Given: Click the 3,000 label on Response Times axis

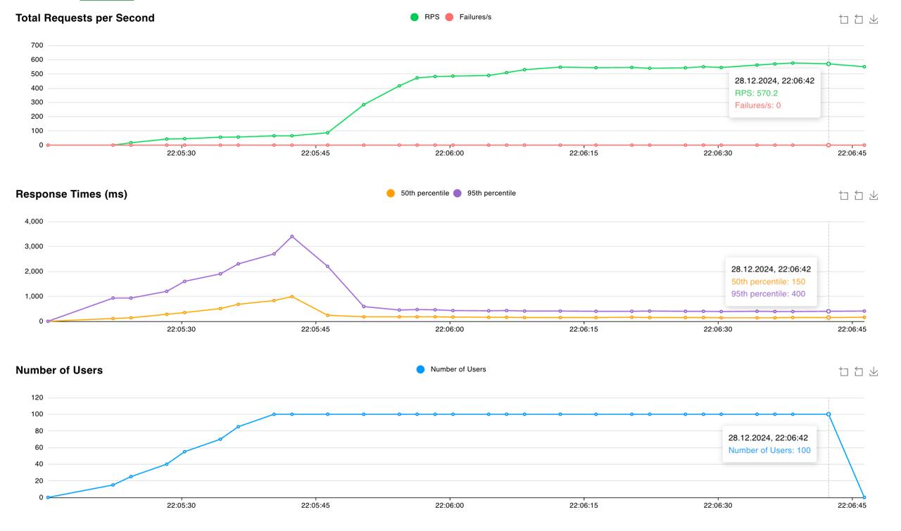Looking at the screenshot, I should (34, 247).
